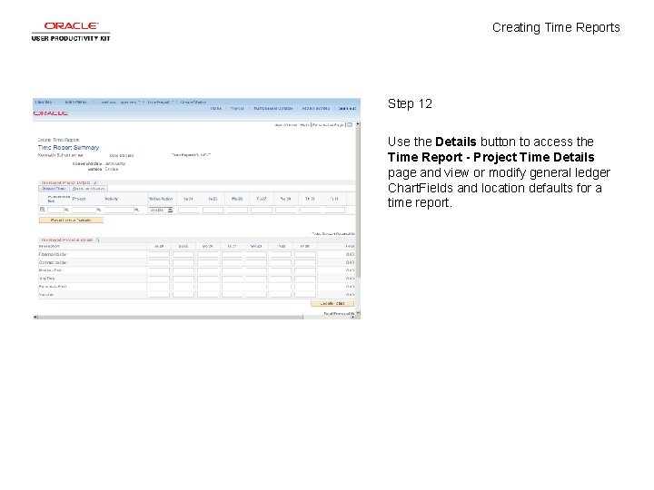This screenshot has width=654, height=490.
Task: Click the Project input field
Action: point(84,210)
